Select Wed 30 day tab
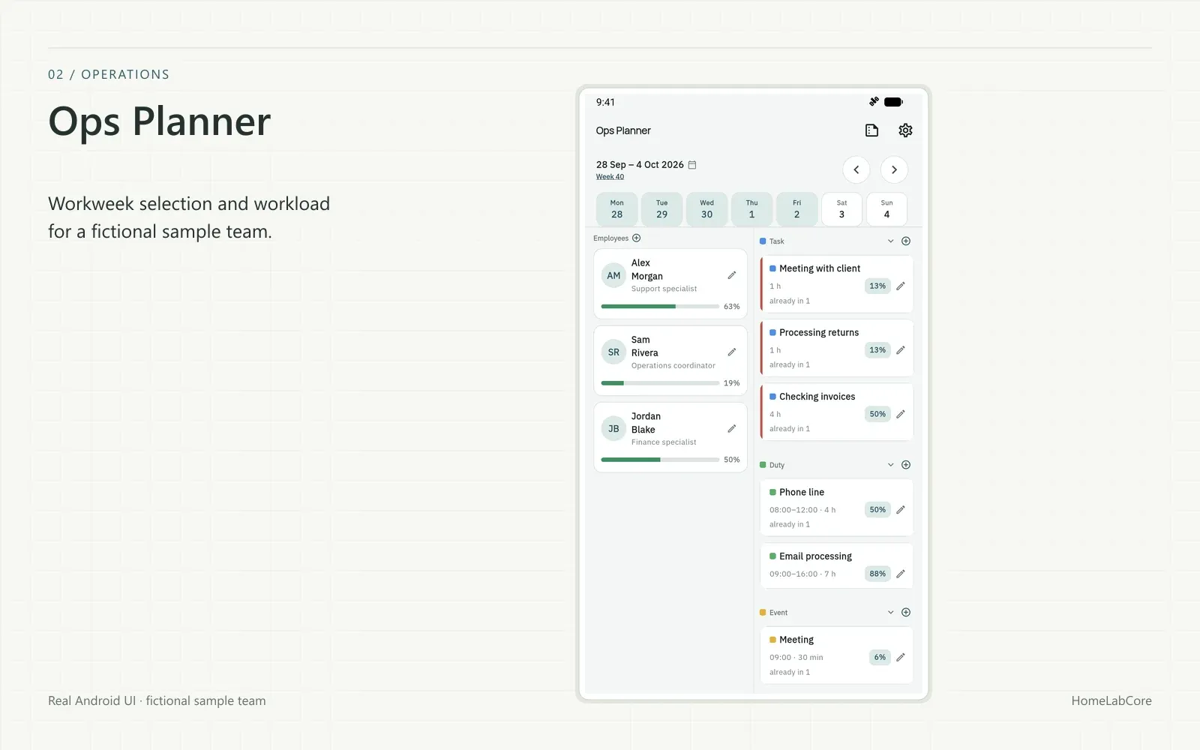This screenshot has height=750, width=1200. [706, 209]
